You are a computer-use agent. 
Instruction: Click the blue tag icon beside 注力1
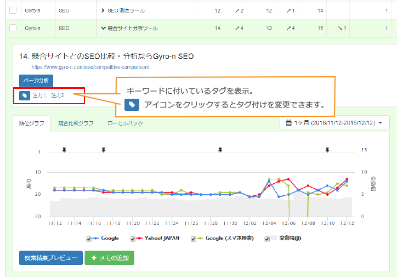click(x=25, y=95)
